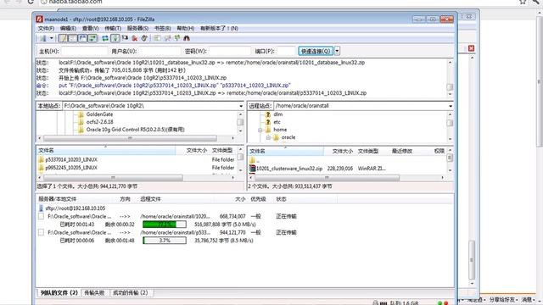The height and width of the screenshot is (305, 543).
Task: Disconnect from the current server icon
Action: tap(134, 38)
